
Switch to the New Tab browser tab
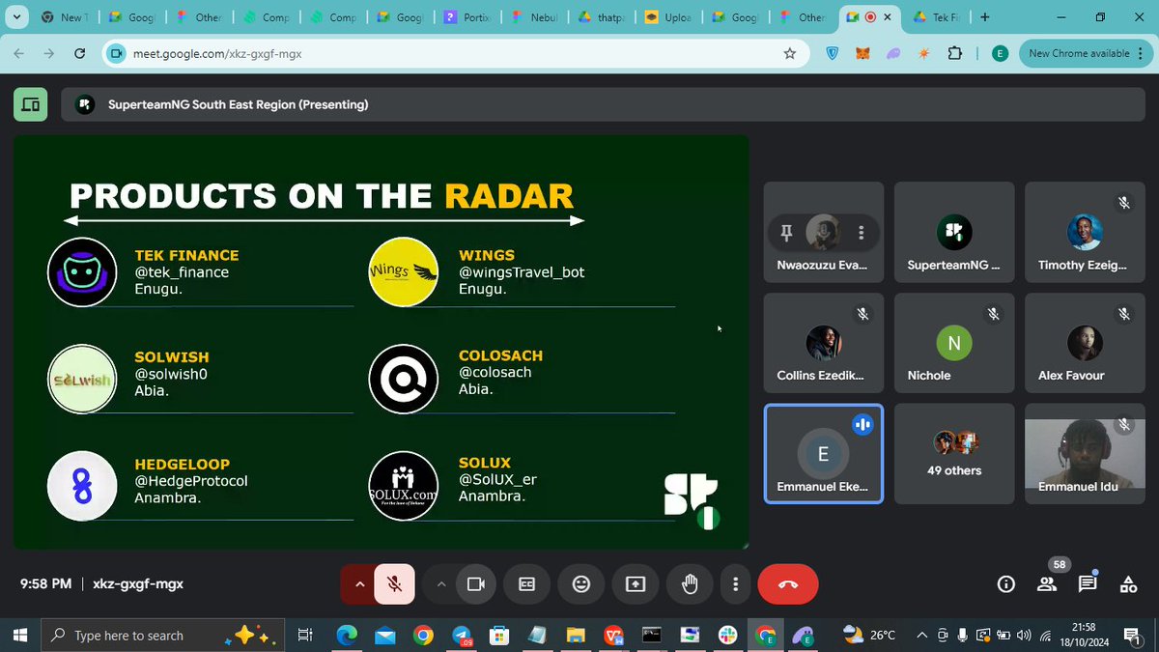pyautogui.click(x=66, y=17)
